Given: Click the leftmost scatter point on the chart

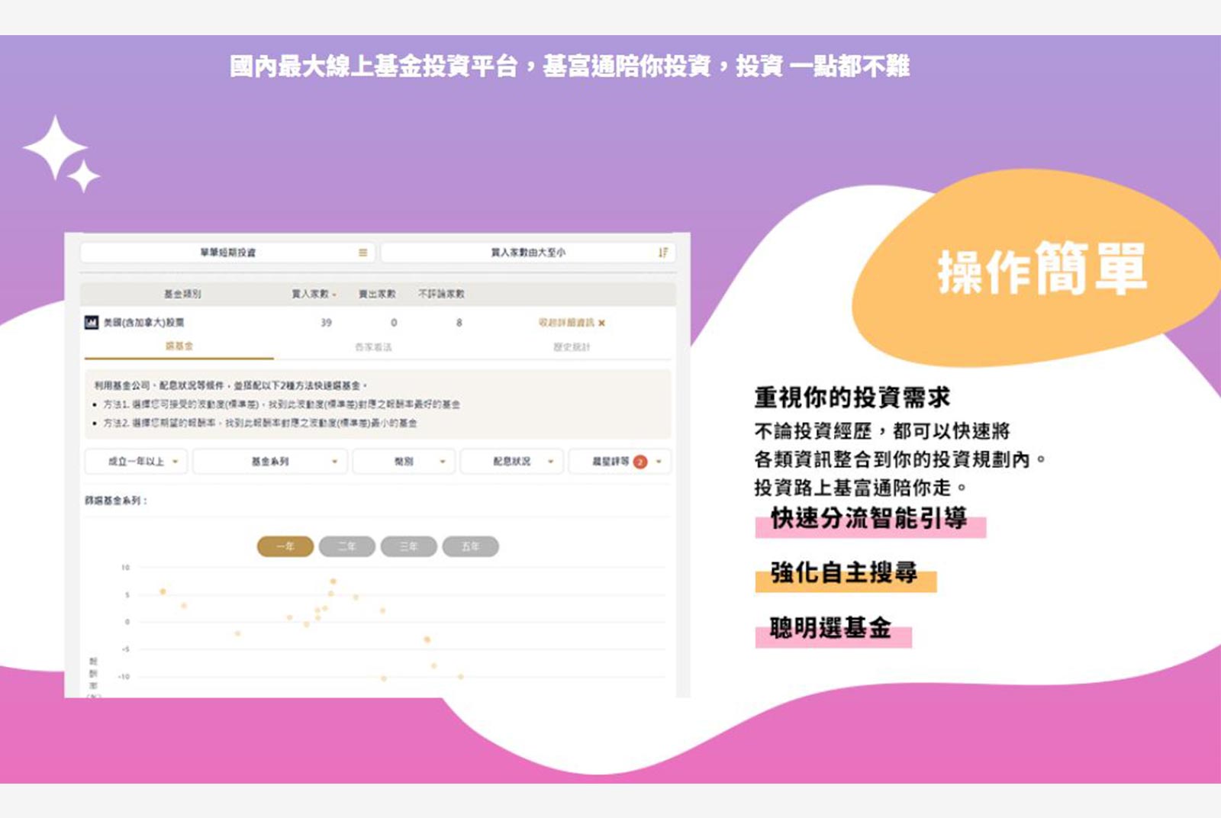Looking at the screenshot, I should (x=163, y=591).
